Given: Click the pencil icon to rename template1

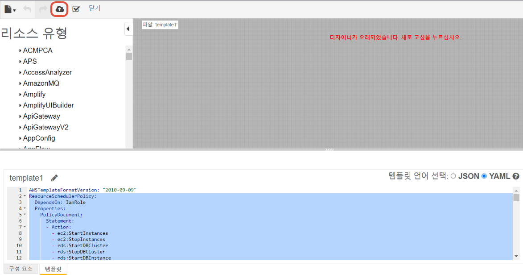Looking at the screenshot, I should coord(54,178).
